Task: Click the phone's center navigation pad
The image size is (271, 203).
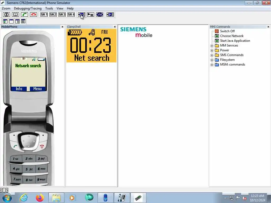Action: 29,142
